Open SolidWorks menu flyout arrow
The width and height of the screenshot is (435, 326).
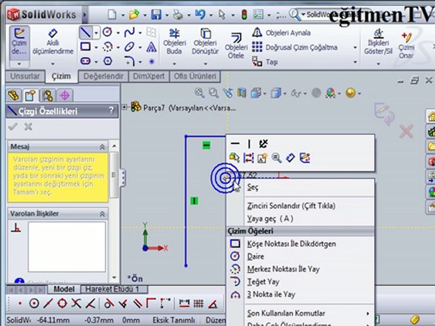pos(85,14)
